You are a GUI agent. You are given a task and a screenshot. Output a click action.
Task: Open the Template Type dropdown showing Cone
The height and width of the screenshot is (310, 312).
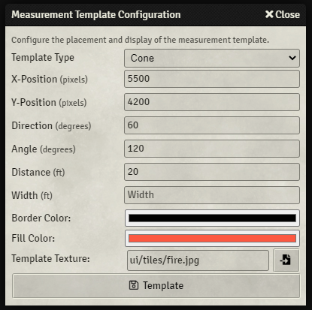pyautogui.click(x=212, y=58)
